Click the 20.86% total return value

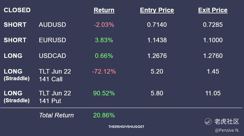(x=104, y=115)
